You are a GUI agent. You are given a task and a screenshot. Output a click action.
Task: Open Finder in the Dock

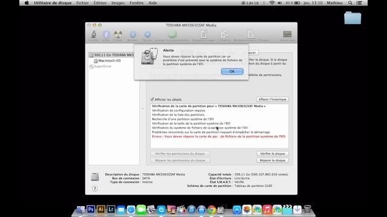pos(80,209)
